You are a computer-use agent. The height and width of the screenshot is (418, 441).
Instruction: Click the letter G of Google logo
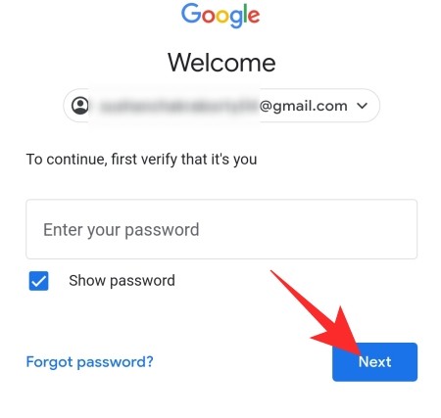pyautogui.click(x=191, y=14)
